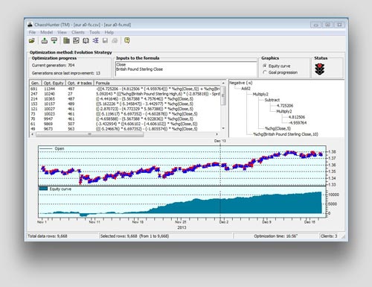Click the ChaosHunter app icon in title bar

point(30,25)
